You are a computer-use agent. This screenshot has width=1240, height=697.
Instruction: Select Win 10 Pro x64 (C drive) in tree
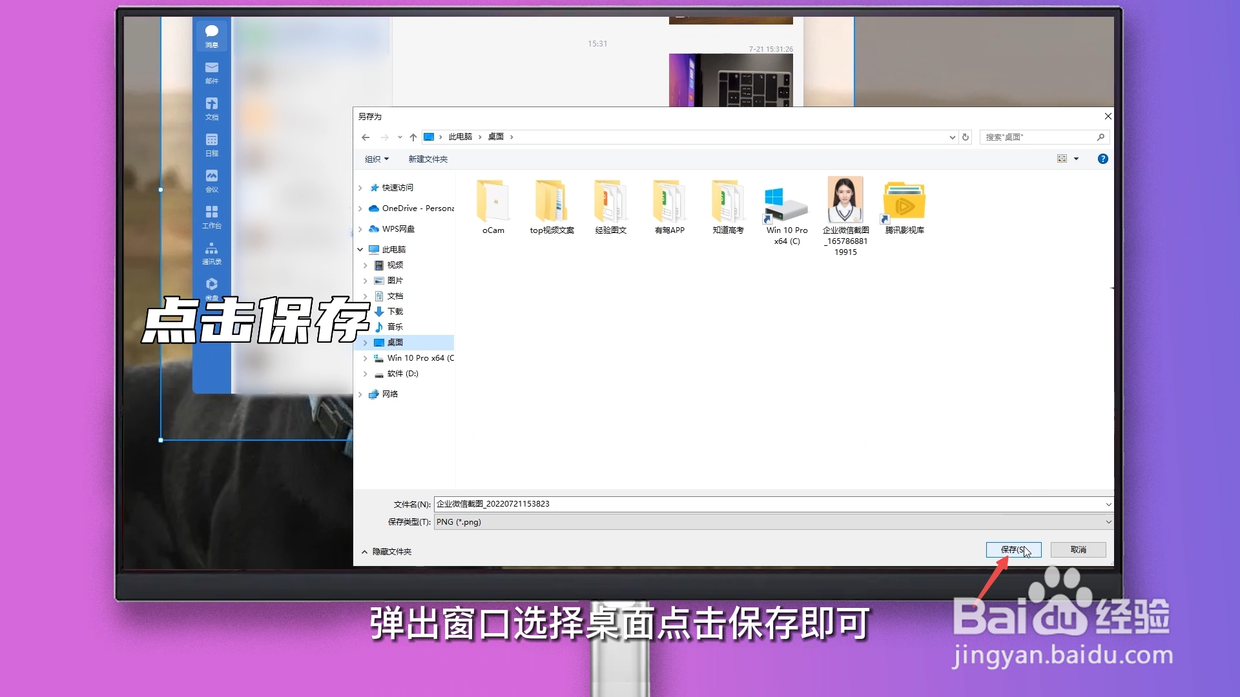click(x=413, y=358)
